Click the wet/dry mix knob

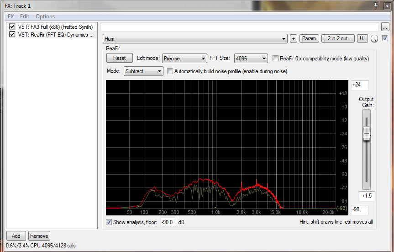click(374, 39)
